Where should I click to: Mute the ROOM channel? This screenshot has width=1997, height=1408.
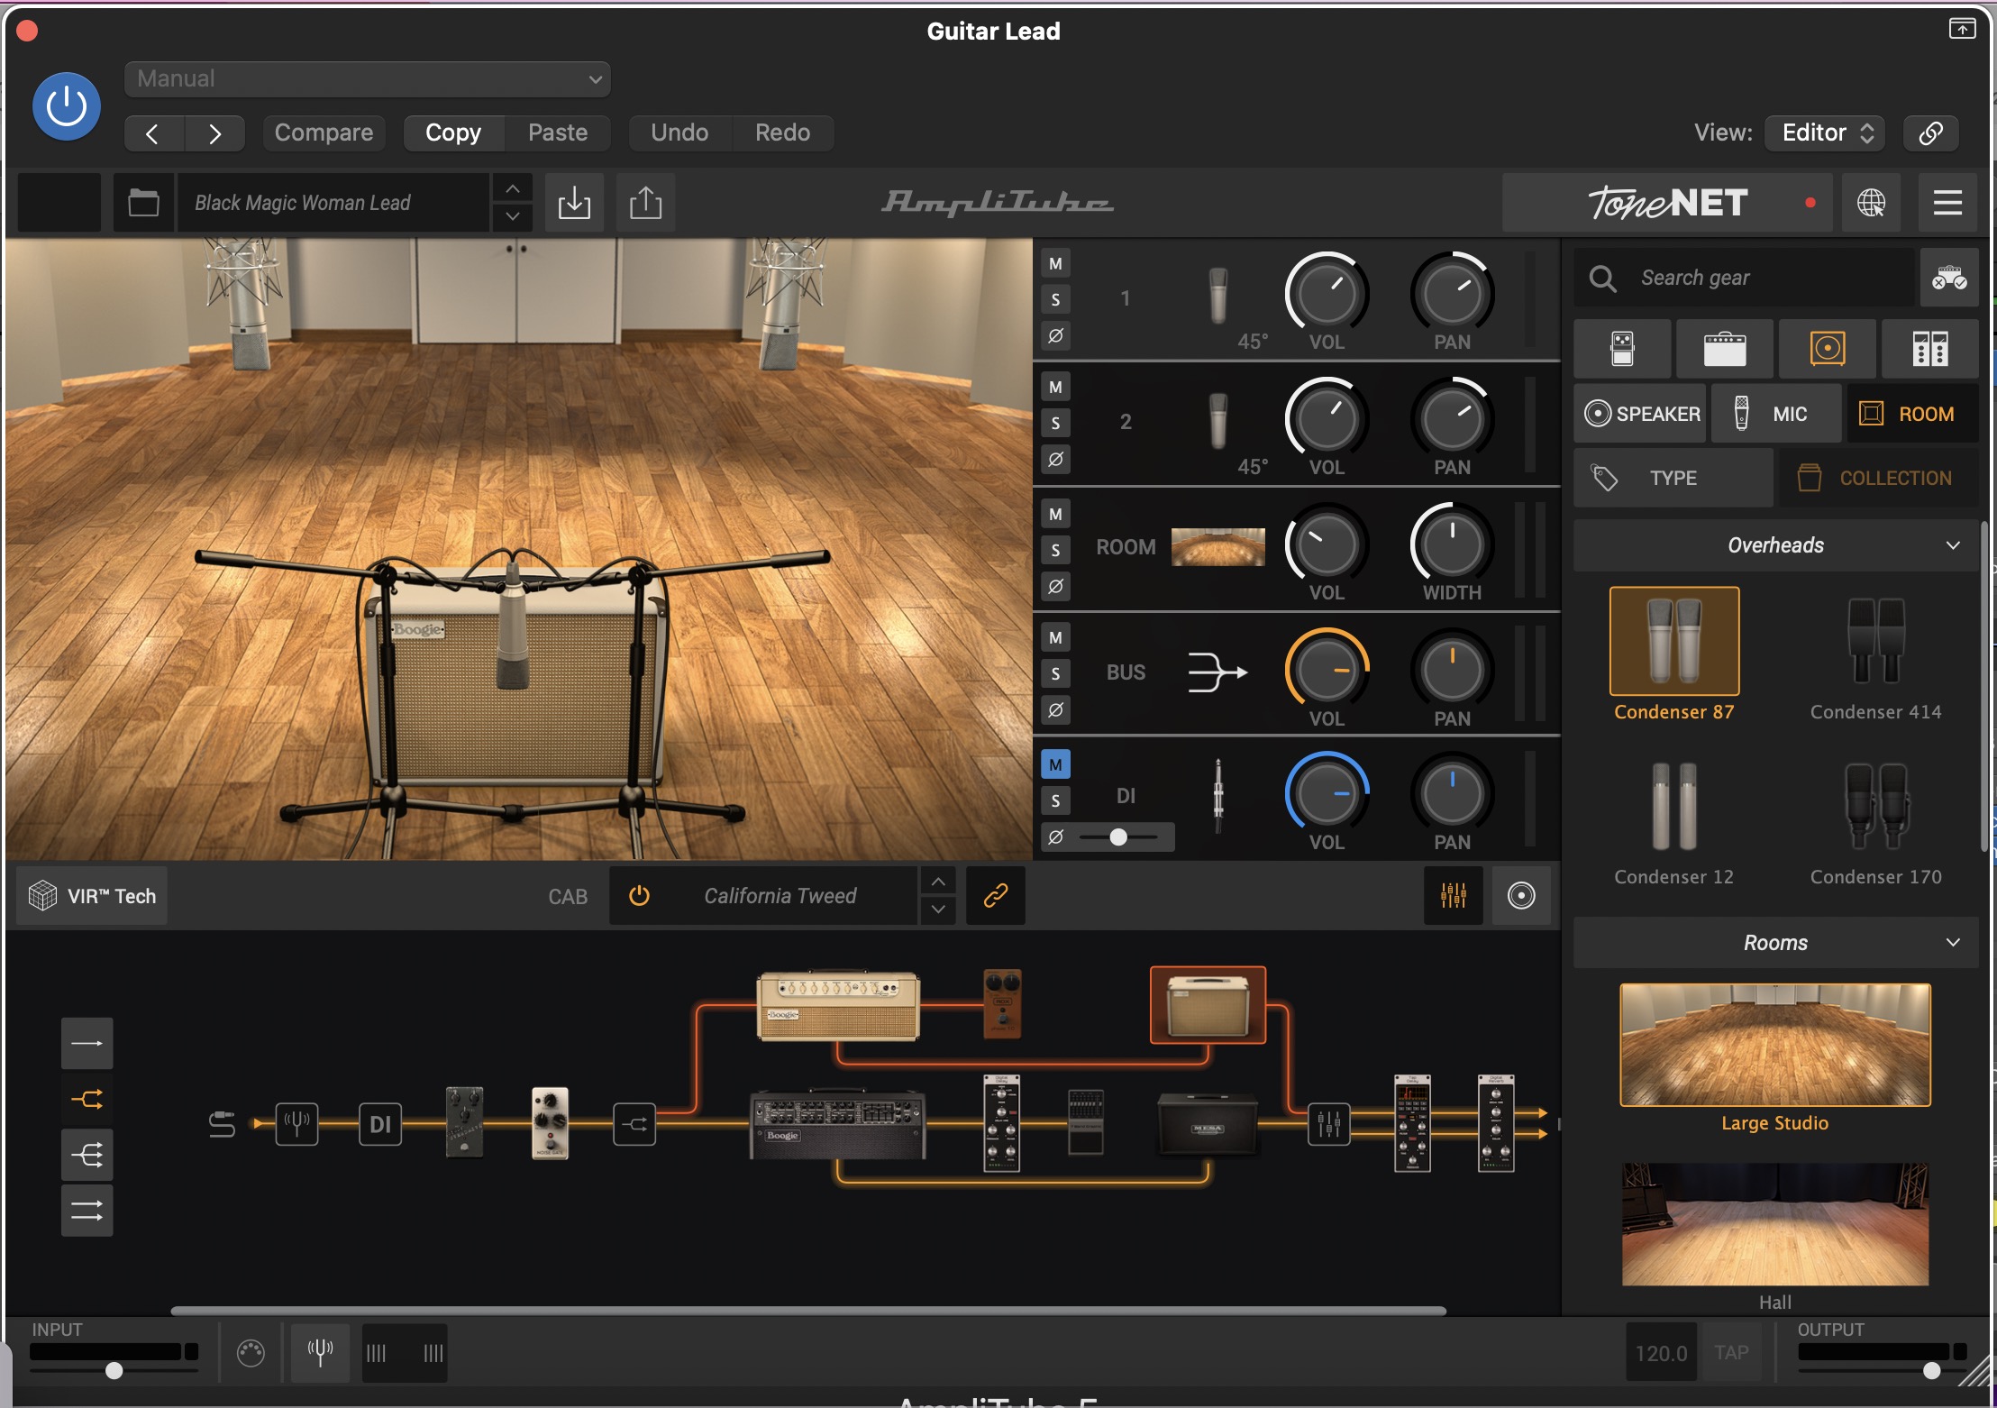click(x=1055, y=515)
